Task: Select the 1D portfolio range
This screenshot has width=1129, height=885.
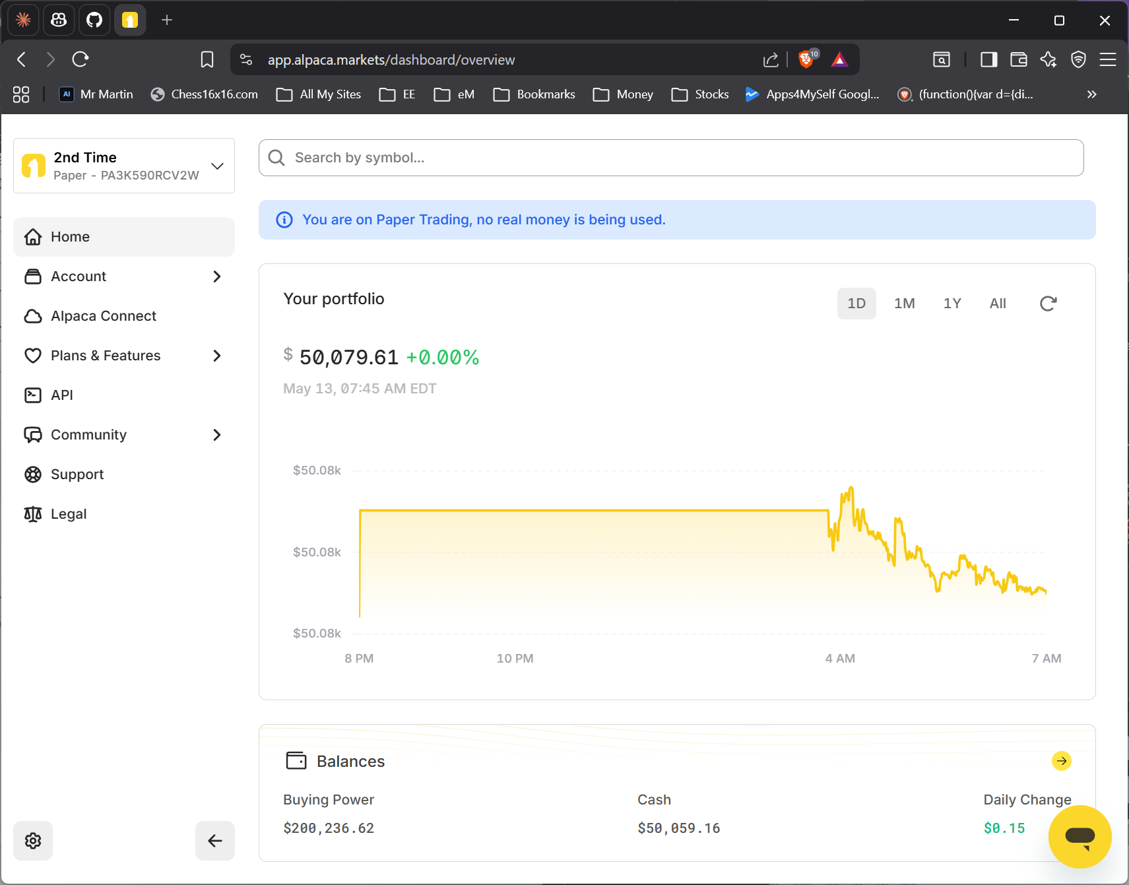Action: pyautogui.click(x=856, y=304)
